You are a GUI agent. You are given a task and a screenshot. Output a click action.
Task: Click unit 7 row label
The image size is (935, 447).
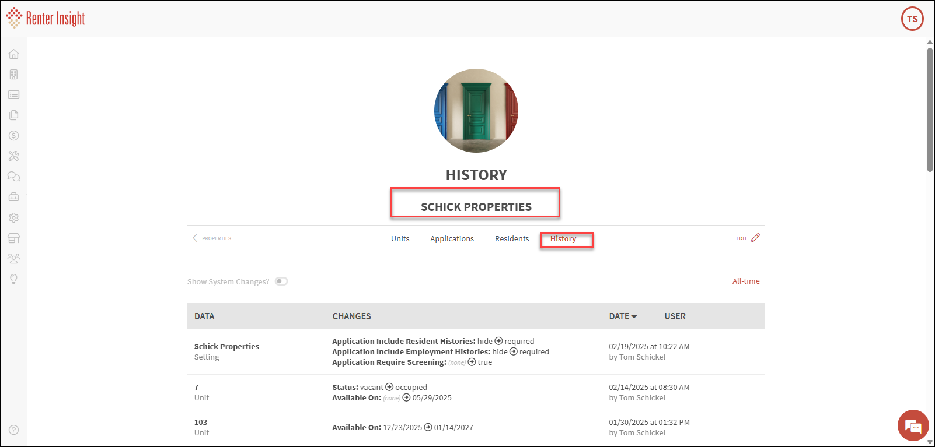196,387
